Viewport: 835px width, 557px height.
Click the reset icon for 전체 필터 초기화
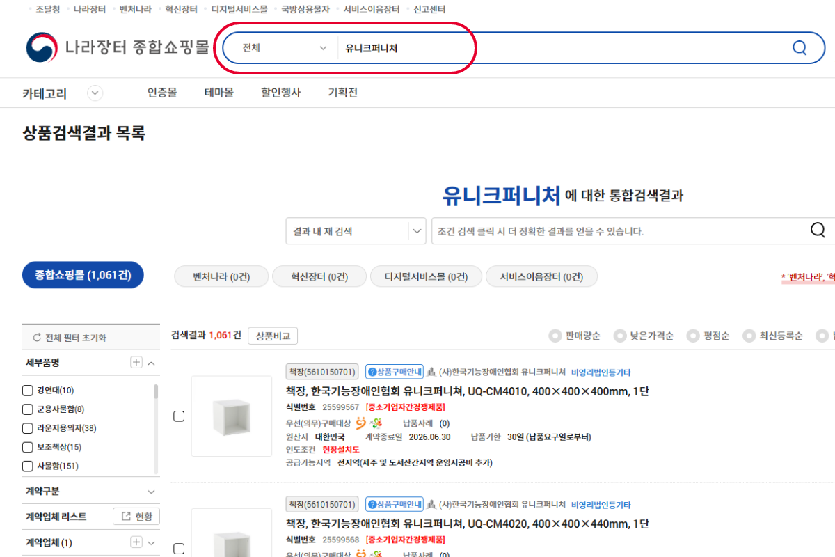click(x=37, y=338)
